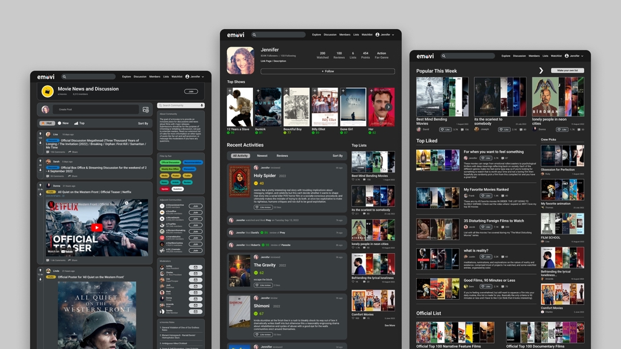
Task: Add Gone Girl using its plus bookmark icon
Action: pos(343,90)
